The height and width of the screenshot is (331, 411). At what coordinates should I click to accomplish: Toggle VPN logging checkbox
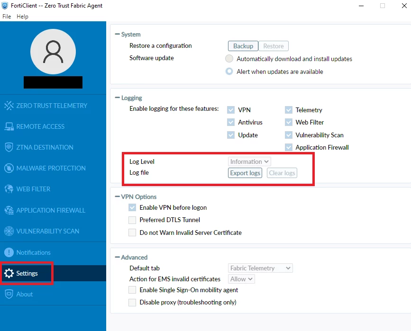[x=231, y=110]
